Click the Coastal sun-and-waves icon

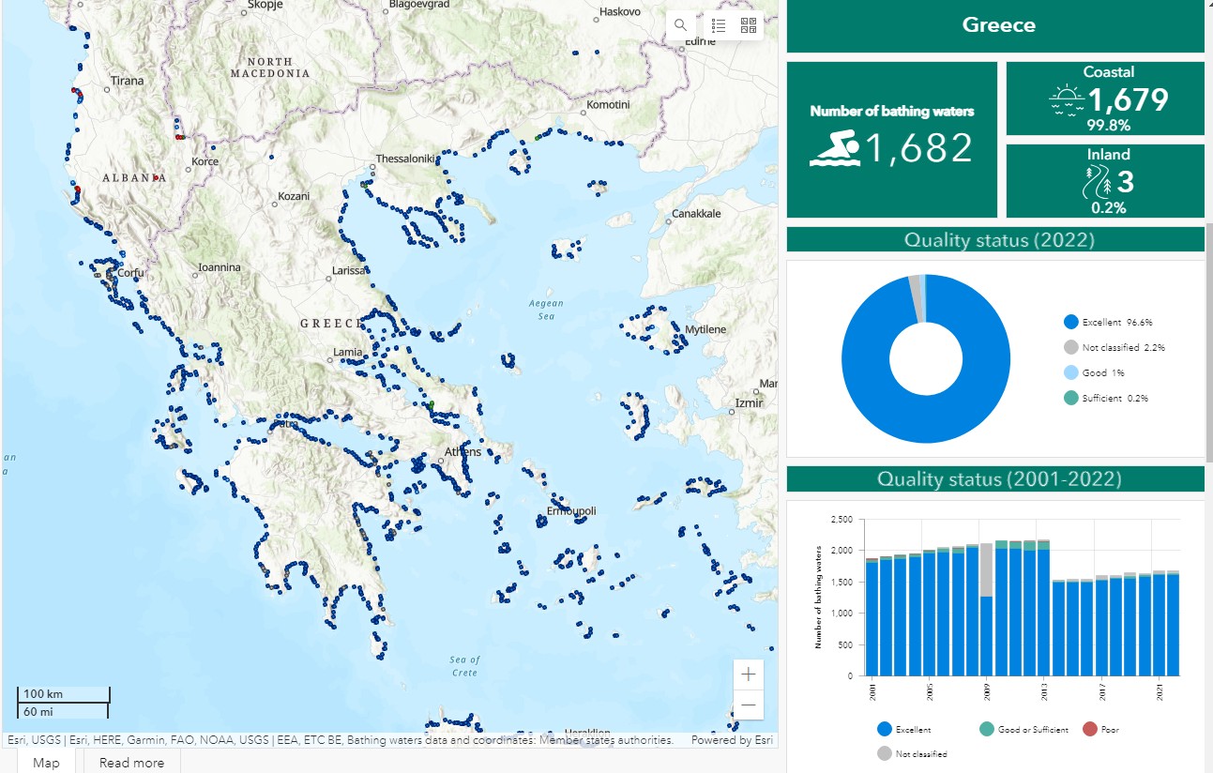pyautogui.click(x=1067, y=99)
